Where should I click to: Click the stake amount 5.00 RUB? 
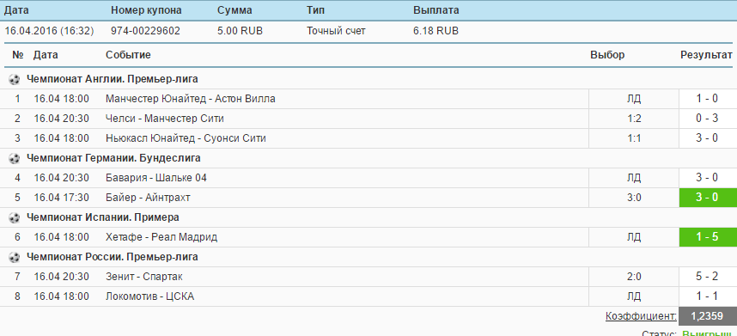[241, 31]
